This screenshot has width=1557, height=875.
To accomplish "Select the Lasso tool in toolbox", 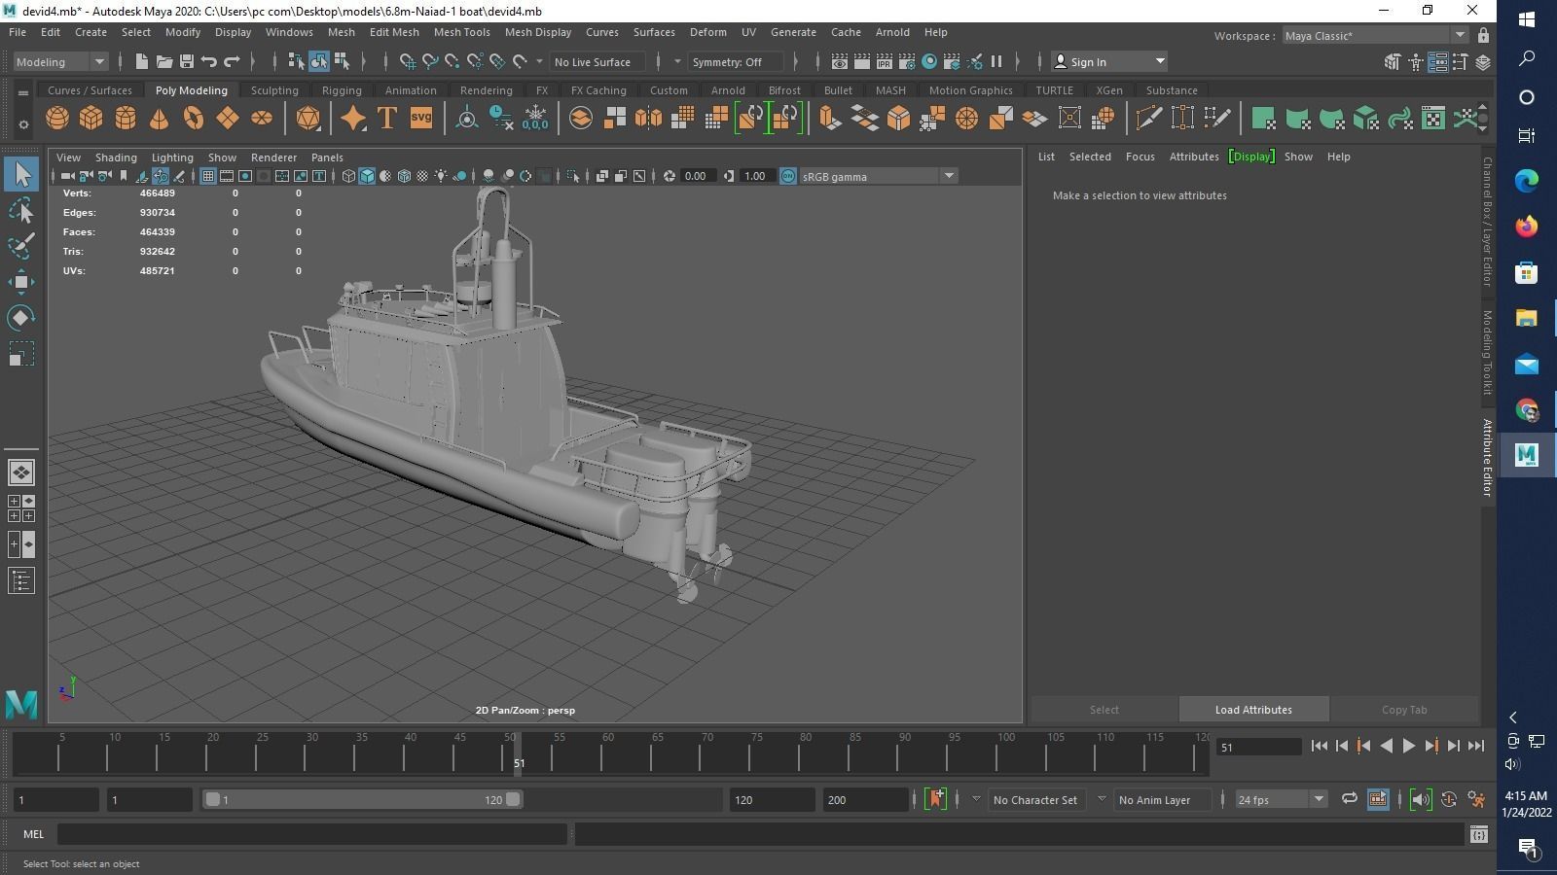I will click(21, 210).
